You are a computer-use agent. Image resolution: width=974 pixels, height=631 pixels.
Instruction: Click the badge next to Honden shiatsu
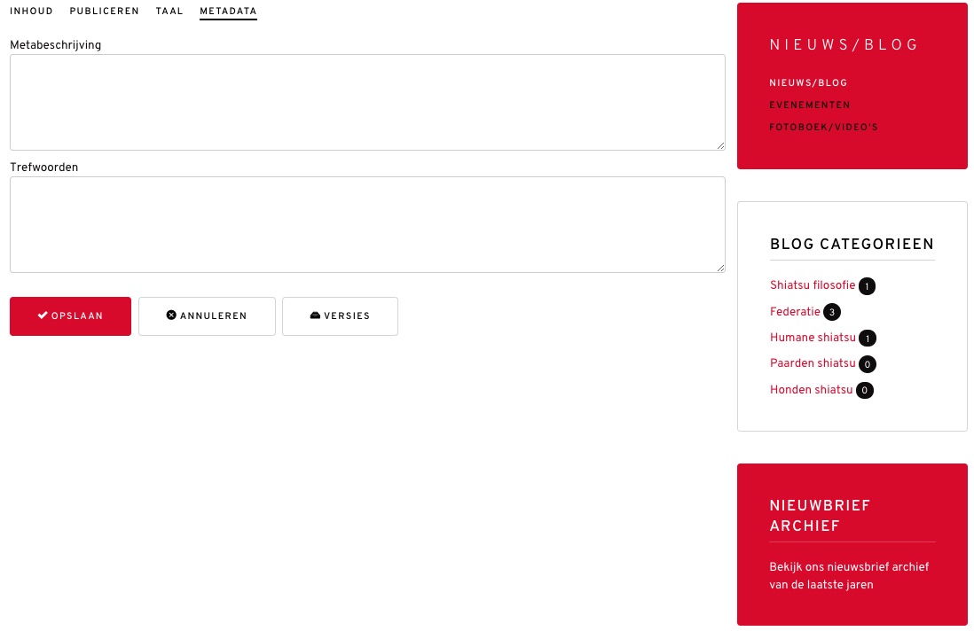[865, 390]
